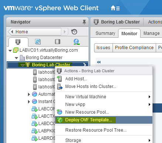
Task: Open the New vApp submenu arrow
Action: click(x=149, y=104)
